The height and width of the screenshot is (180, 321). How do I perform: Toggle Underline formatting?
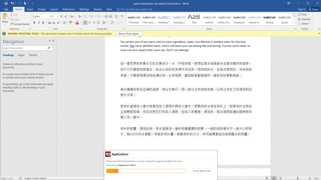coord(43,23)
